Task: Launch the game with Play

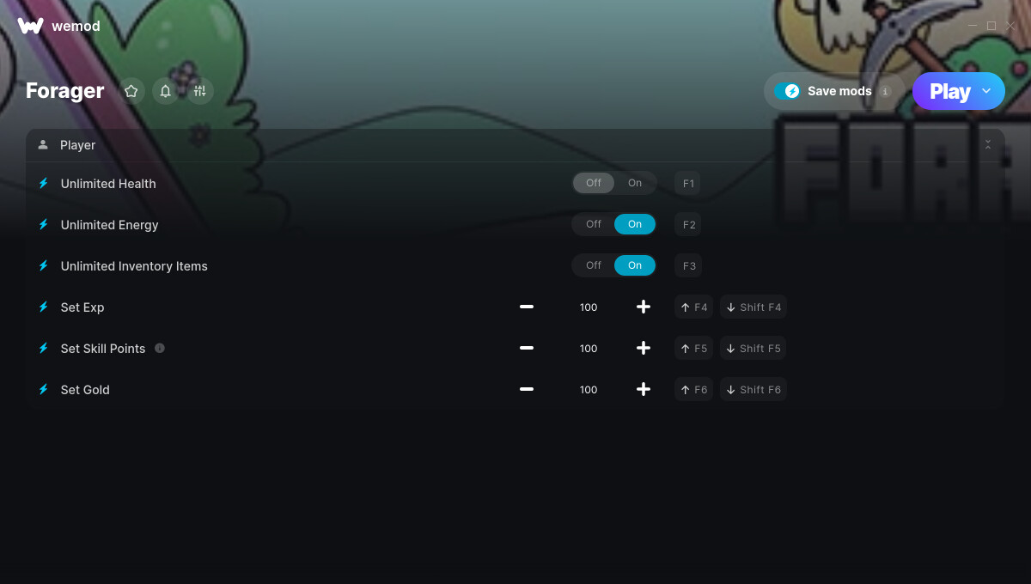Action: (x=950, y=91)
